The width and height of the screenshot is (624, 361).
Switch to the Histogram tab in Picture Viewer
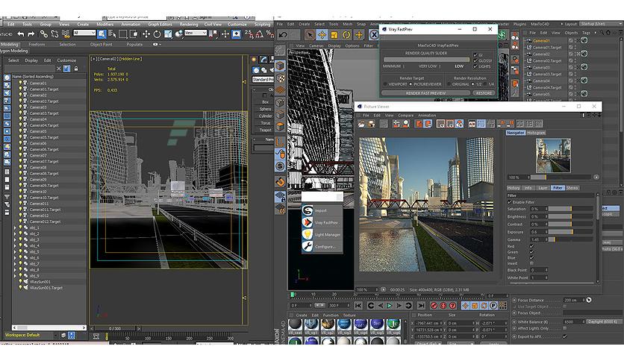pyautogui.click(x=536, y=133)
